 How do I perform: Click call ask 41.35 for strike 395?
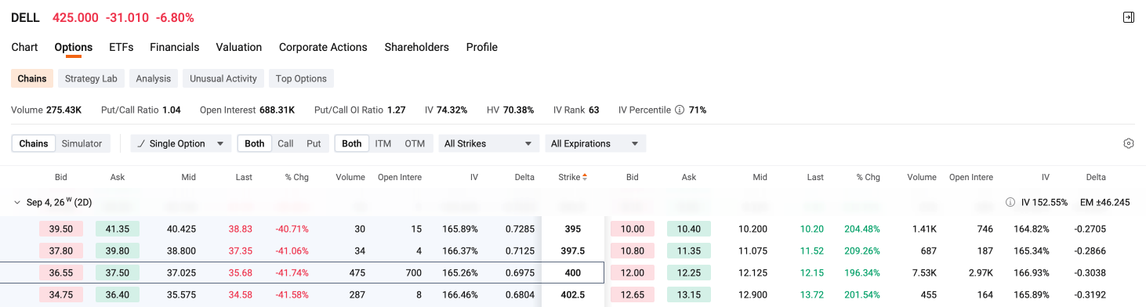click(118, 229)
